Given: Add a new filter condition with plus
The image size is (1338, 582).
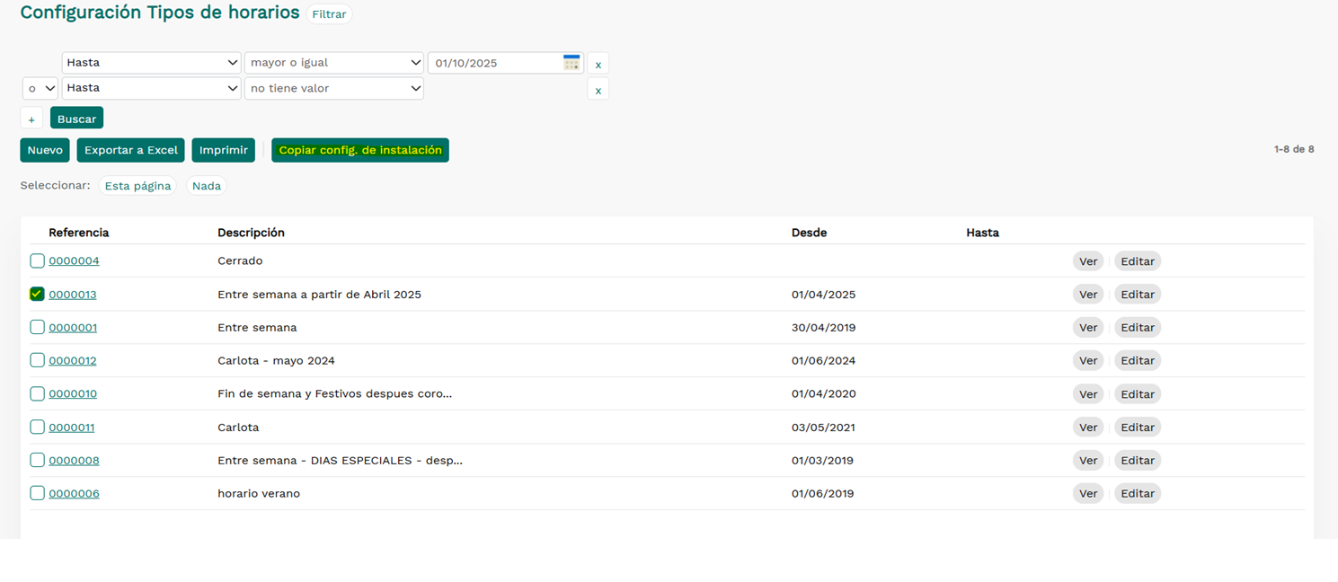Looking at the screenshot, I should [31, 119].
